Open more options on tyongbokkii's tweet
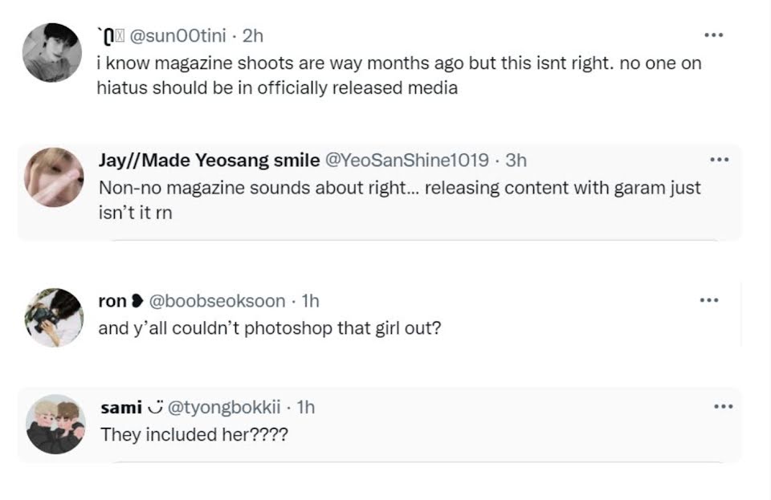This screenshot has height=500, width=771. 723,407
